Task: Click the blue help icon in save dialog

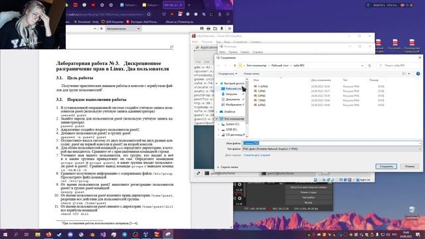Action: click(x=418, y=74)
